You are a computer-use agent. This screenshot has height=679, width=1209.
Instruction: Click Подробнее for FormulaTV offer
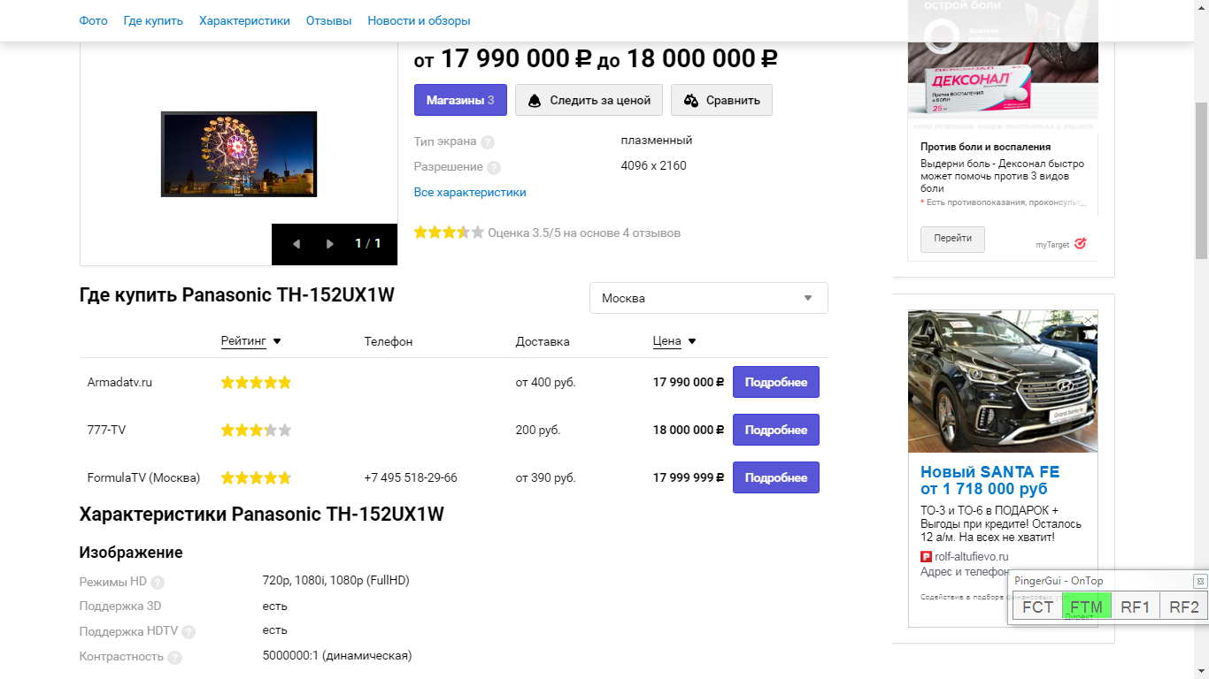click(x=776, y=477)
